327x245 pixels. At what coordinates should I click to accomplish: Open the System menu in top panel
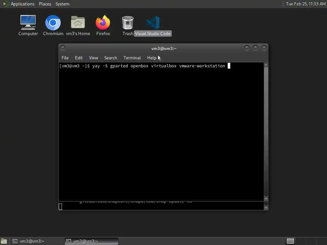pos(62,4)
